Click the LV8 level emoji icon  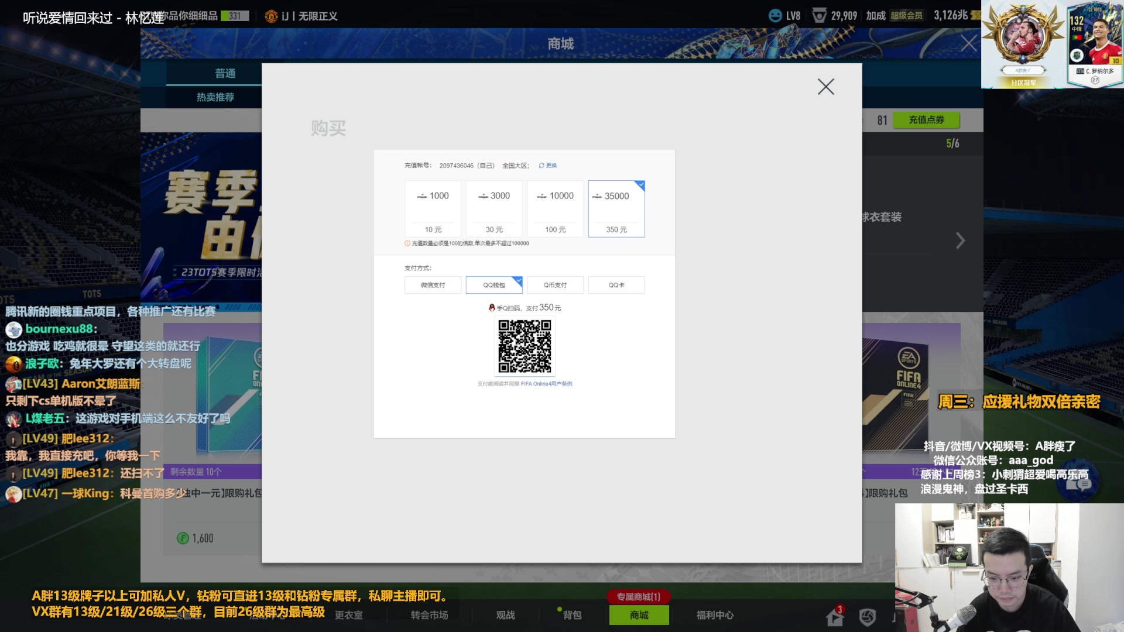[775, 16]
